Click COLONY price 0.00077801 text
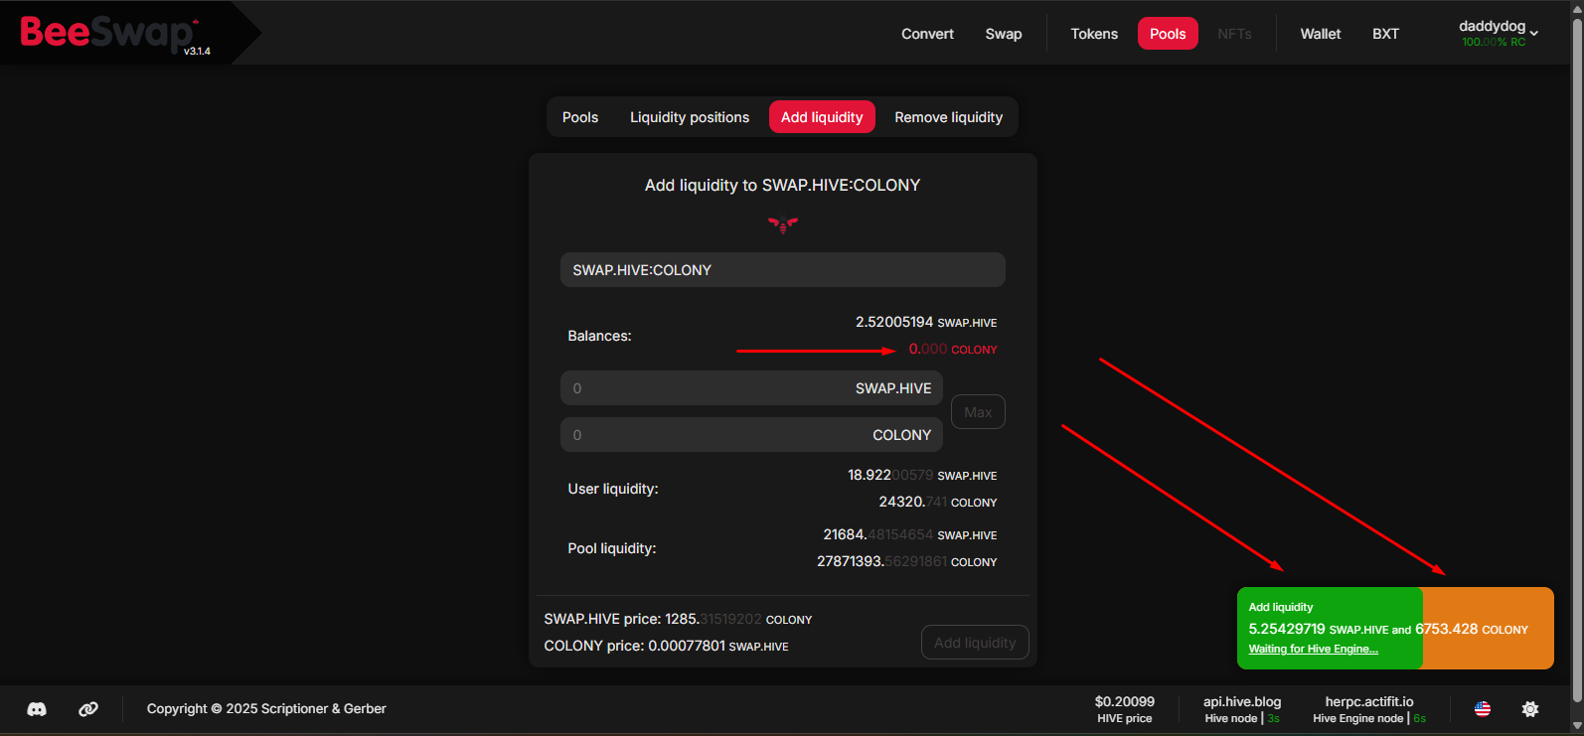 coord(666,646)
